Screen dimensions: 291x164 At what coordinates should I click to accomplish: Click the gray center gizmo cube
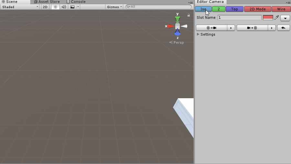pyautogui.click(x=178, y=26)
